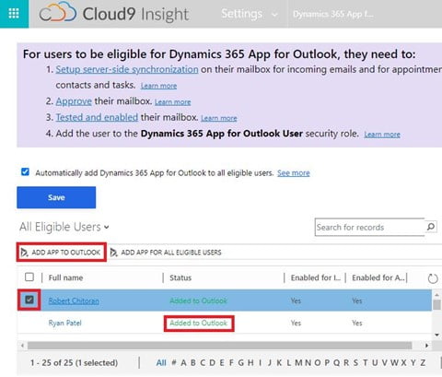Image resolution: width=442 pixels, height=377 pixels.
Task: Open Ryan Patel user record
Action: click(64, 323)
